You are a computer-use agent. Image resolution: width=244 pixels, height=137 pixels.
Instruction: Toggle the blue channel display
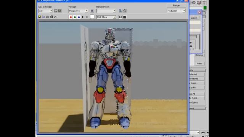click(79, 17)
